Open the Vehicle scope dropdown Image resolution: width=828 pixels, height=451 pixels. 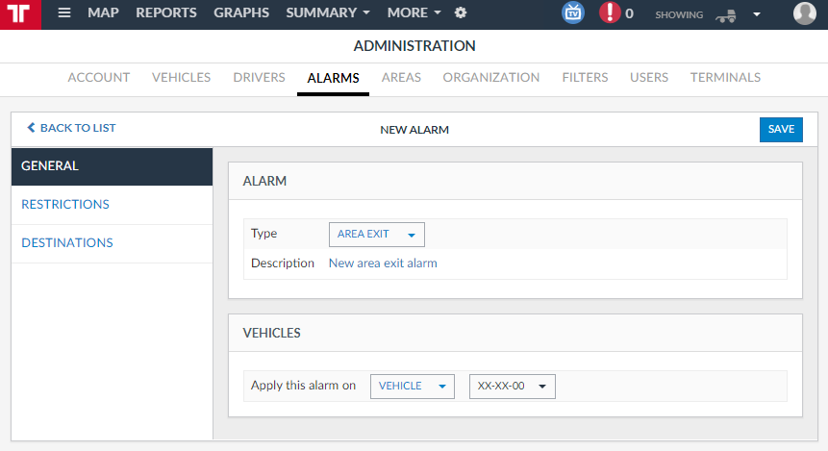coord(413,387)
